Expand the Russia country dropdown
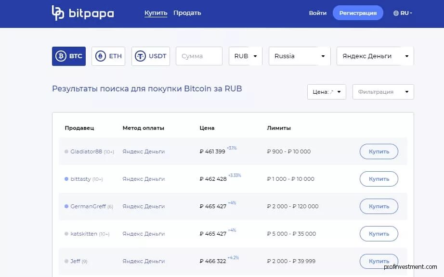 pos(300,56)
